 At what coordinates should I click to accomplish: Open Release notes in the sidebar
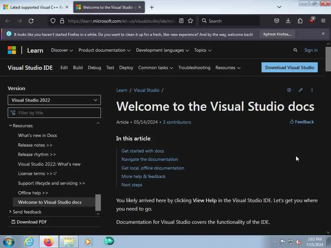coord(35,145)
